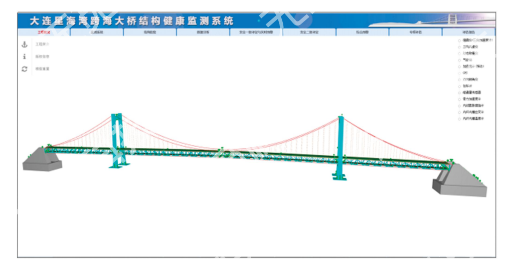Open the 安全二级评定 tab

pos(309,32)
